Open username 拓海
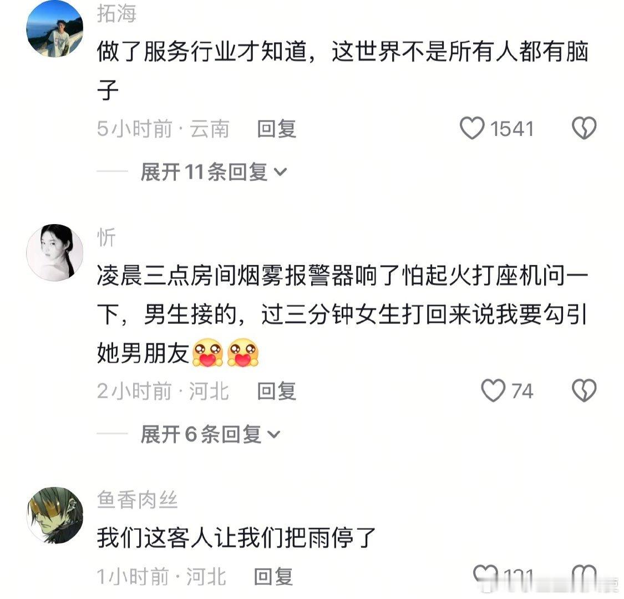This screenshot has height=599, width=624. tap(116, 13)
